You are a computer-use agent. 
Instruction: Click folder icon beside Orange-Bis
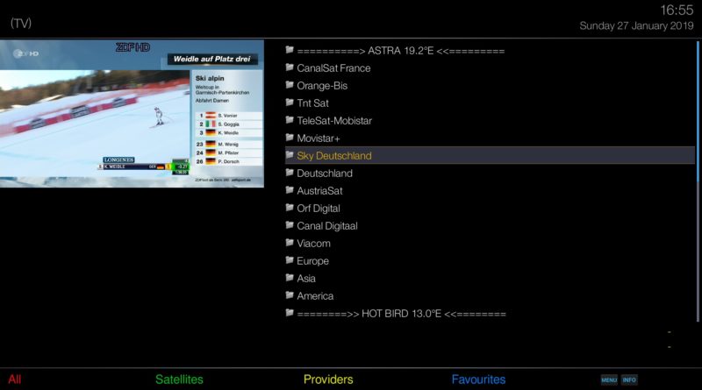(x=290, y=84)
